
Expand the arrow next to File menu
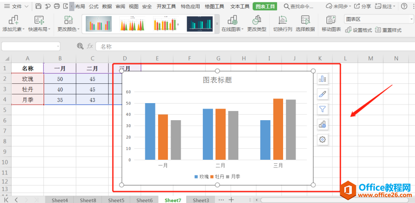point(26,6)
